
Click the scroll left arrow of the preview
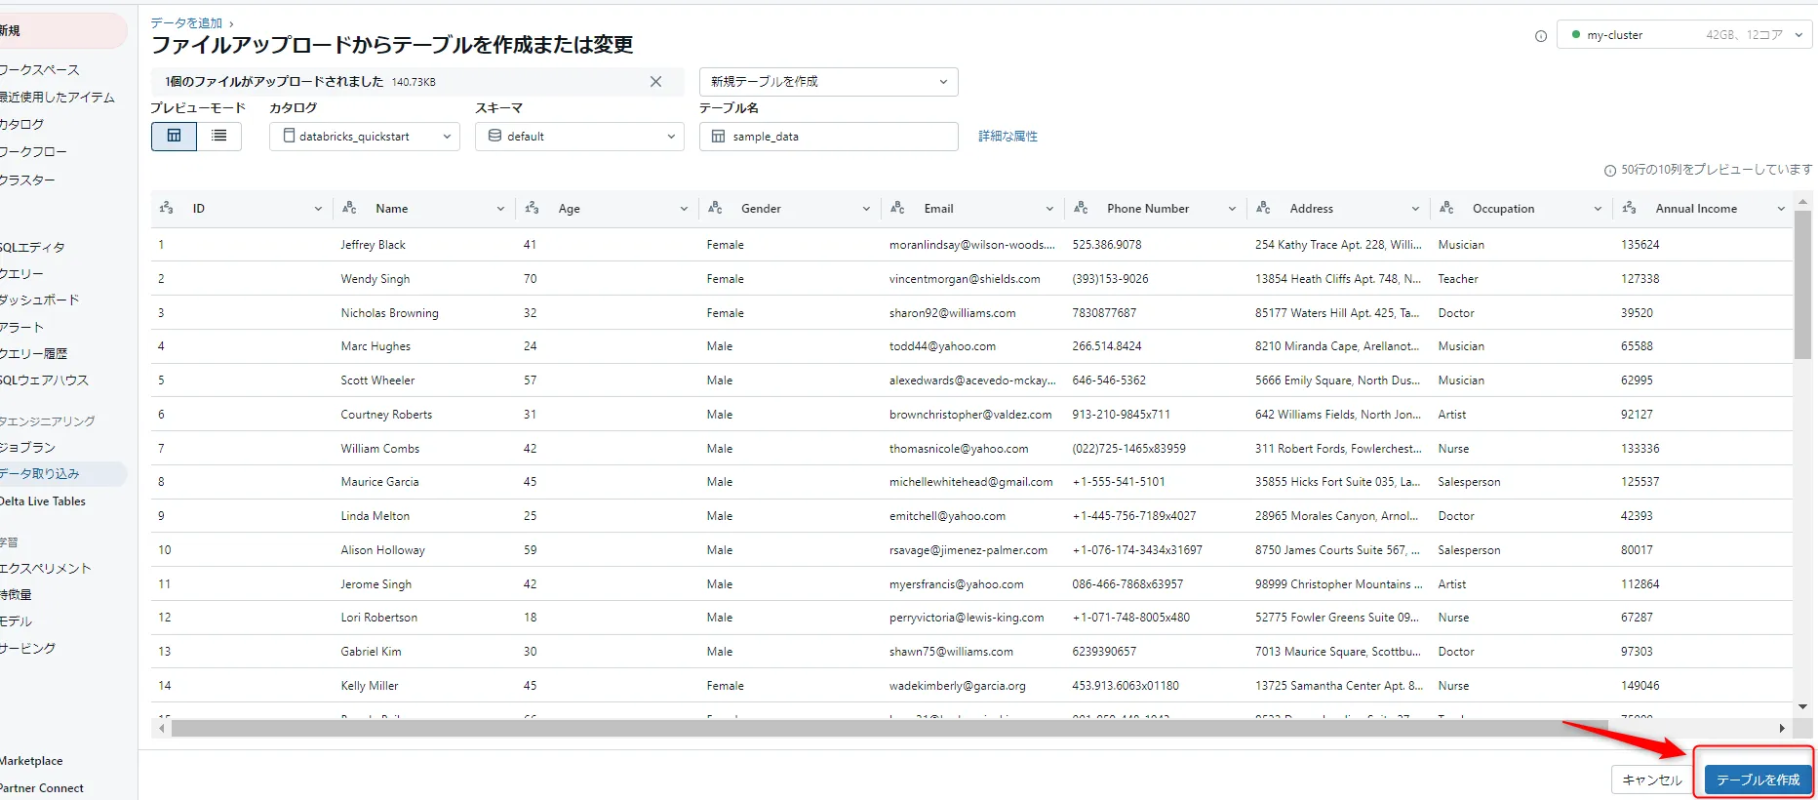tap(162, 728)
